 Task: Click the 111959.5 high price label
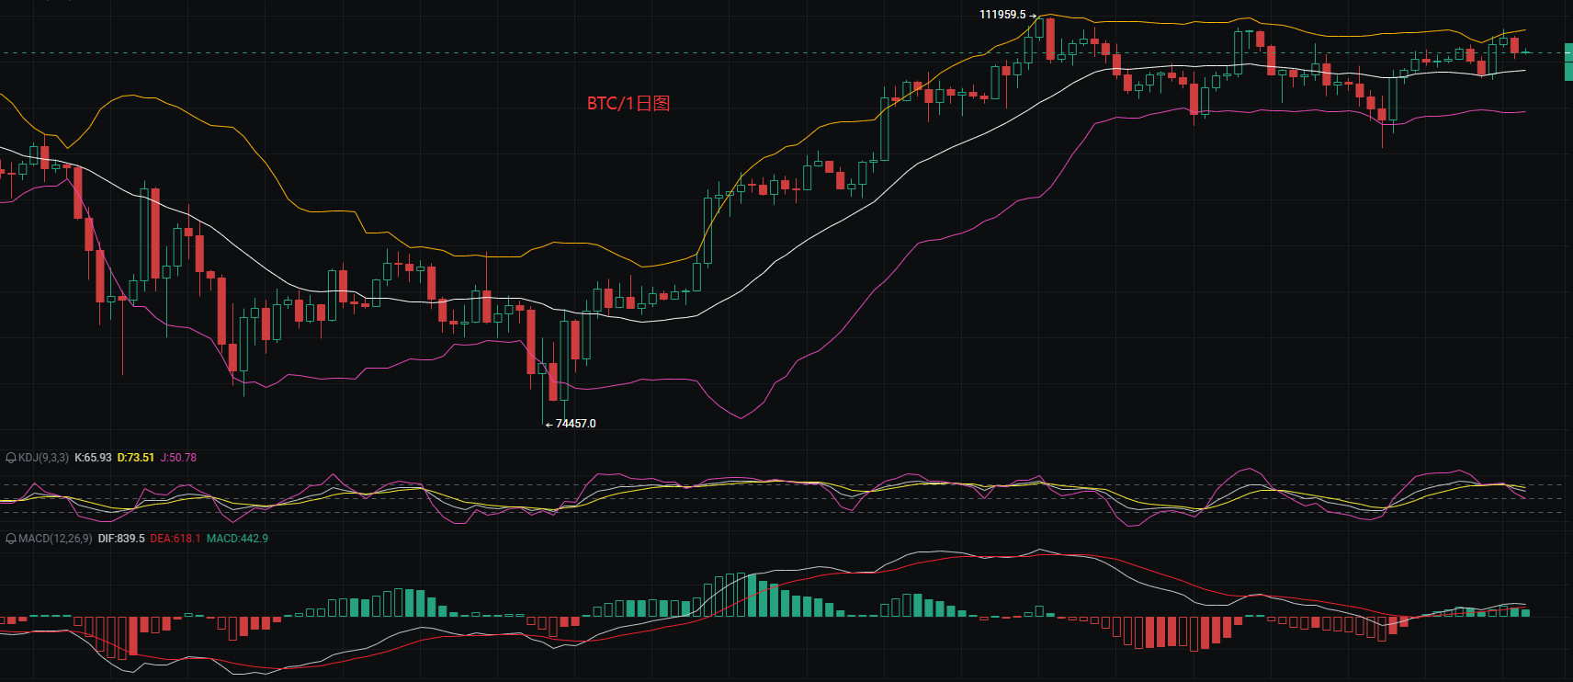1002,15
